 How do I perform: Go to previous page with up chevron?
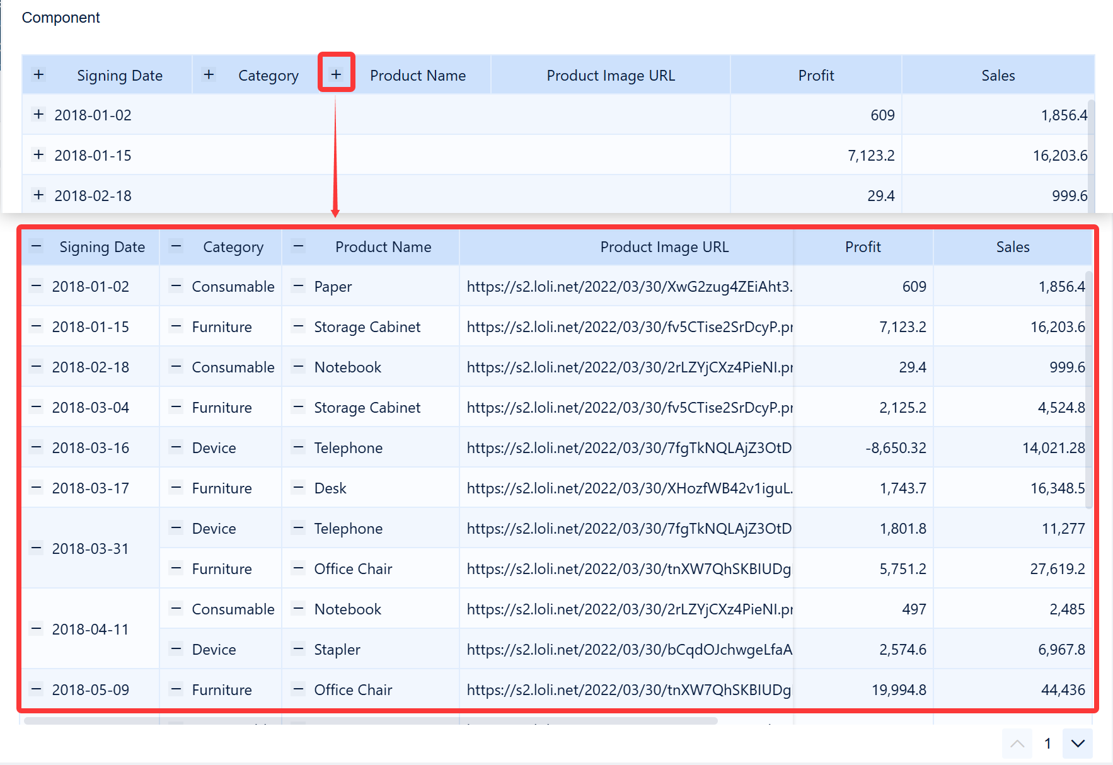1017,744
